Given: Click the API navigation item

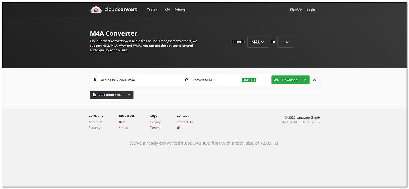Looking at the screenshot, I should 167,10.
